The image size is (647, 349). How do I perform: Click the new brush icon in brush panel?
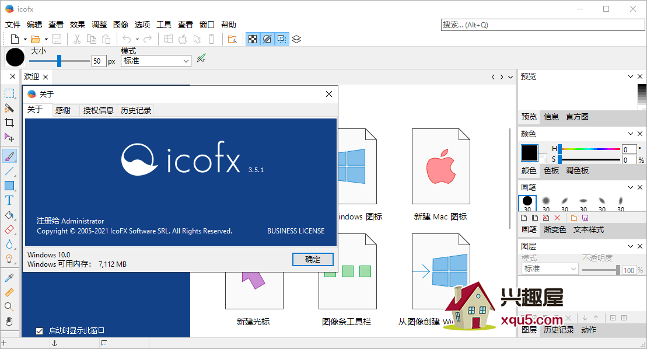pyautogui.click(x=525, y=218)
